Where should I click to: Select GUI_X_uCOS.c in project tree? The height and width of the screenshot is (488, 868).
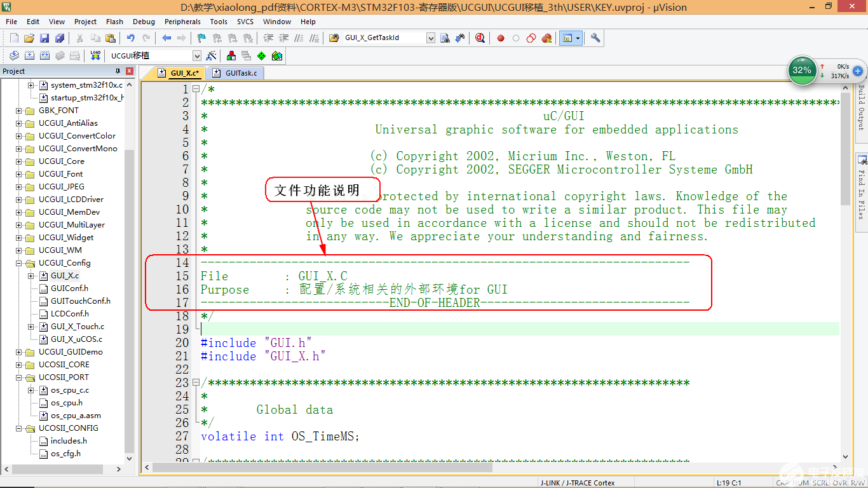coord(76,339)
